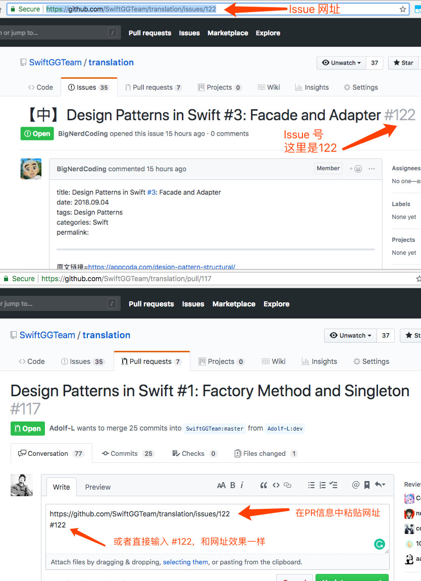Click the Assignees heading in issue sidebar
The width and height of the screenshot is (421, 581).
click(406, 168)
